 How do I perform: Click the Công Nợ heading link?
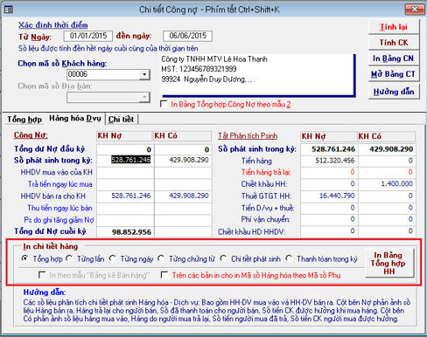tap(31, 135)
